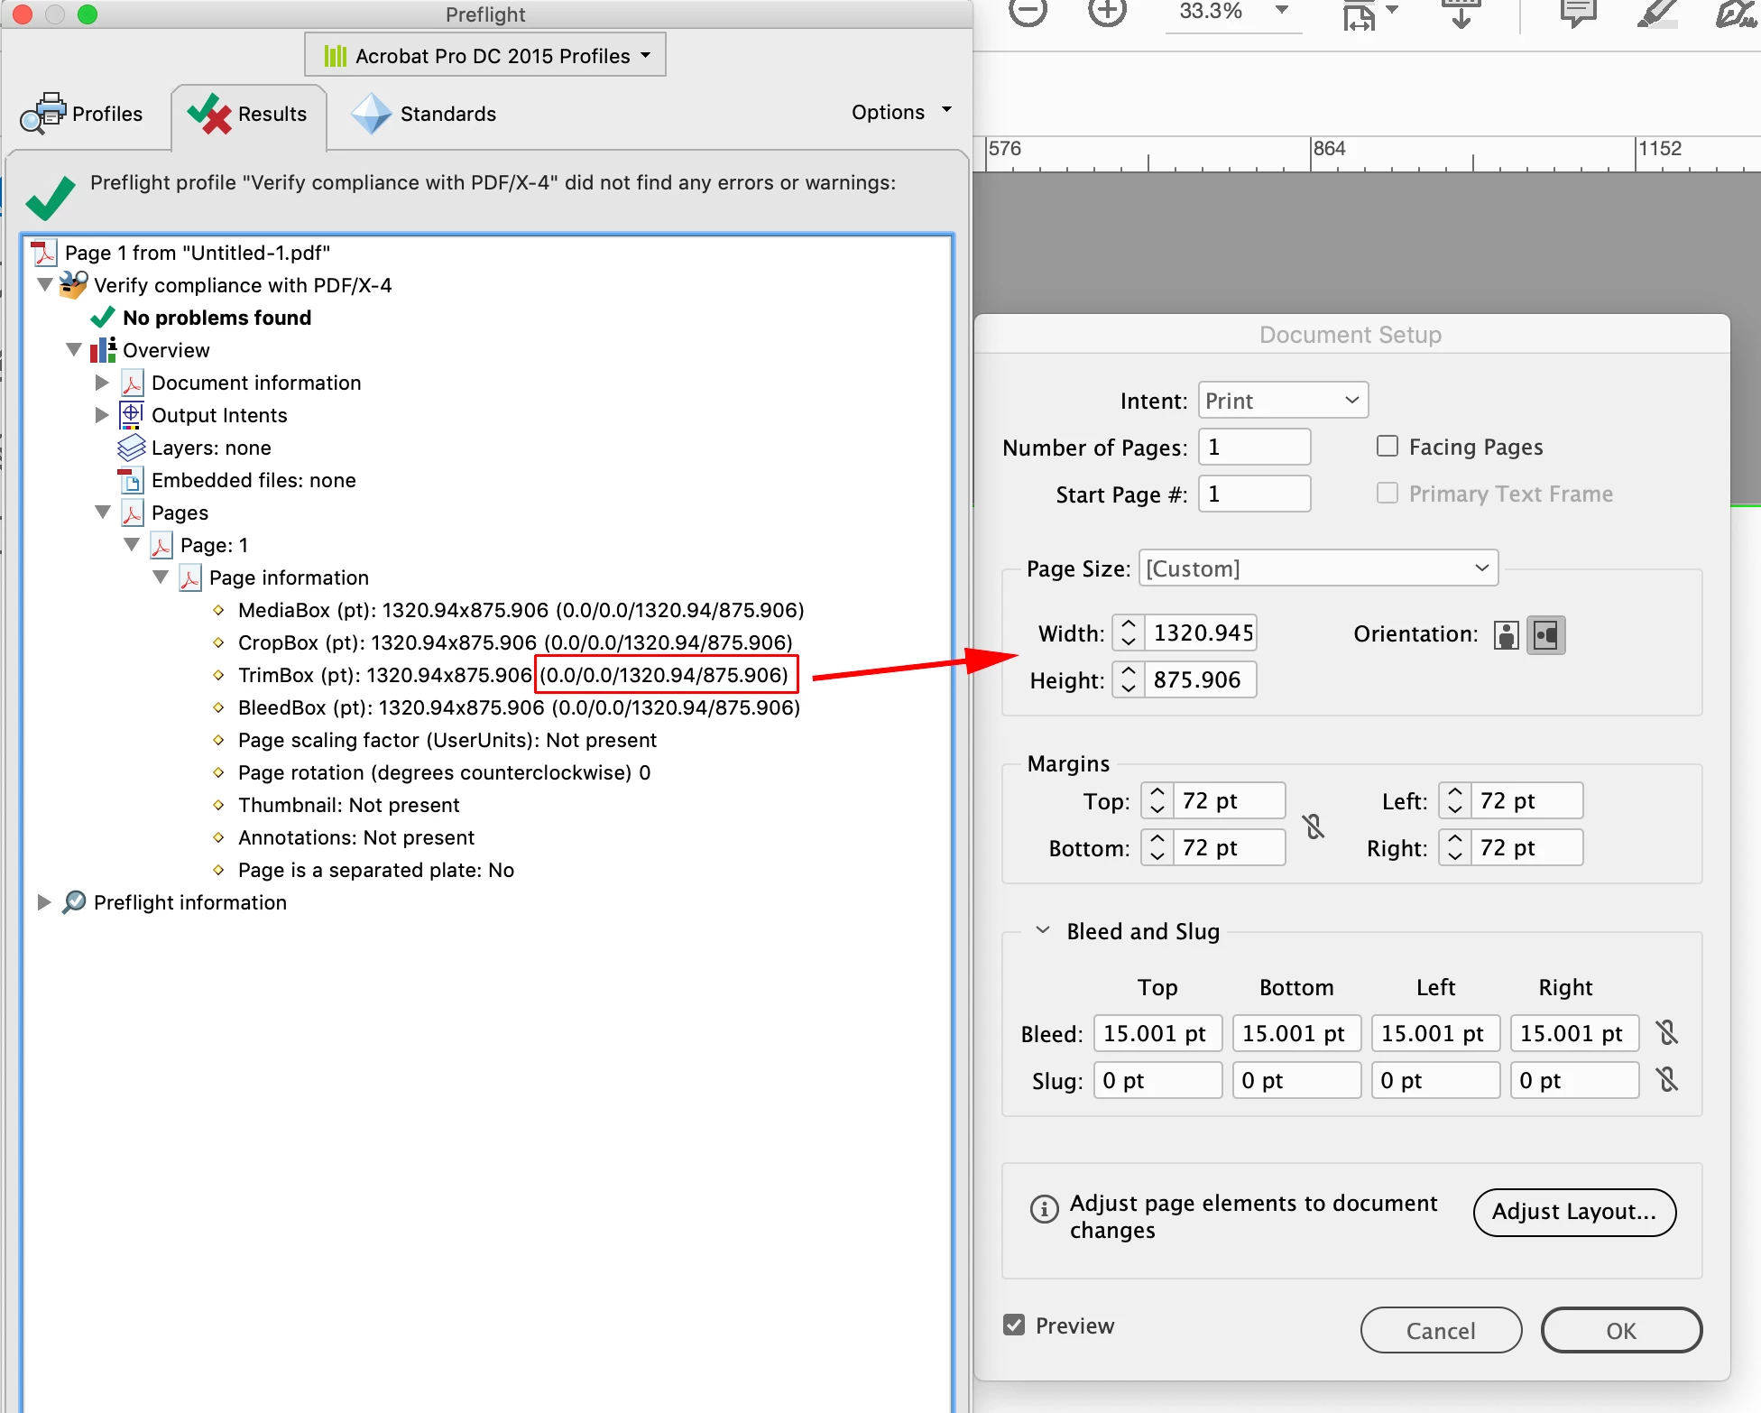
Task: Toggle the slug chain link icon
Action: (x=1667, y=1080)
